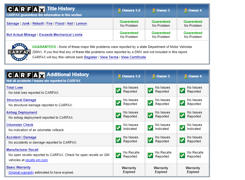The width and height of the screenshot is (245, 180).
Task: Select the Owners 1-2 person icon in Title History
Action: (119, 11)
